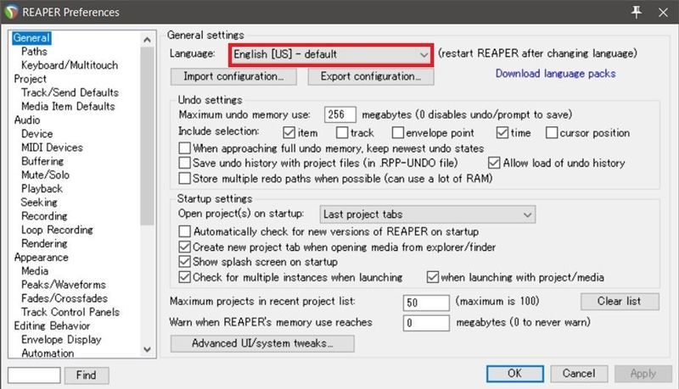Viewport: 679px width, 389px height.
Task: Open Keyboard/Multitouch preferences
Action: pos(70,65)
